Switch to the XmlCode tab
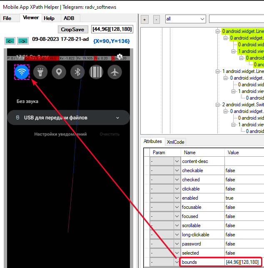The image size is (264, 268). click(x=176, y=142)
